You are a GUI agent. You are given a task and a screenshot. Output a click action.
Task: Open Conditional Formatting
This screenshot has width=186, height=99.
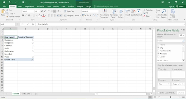point(104,14)
